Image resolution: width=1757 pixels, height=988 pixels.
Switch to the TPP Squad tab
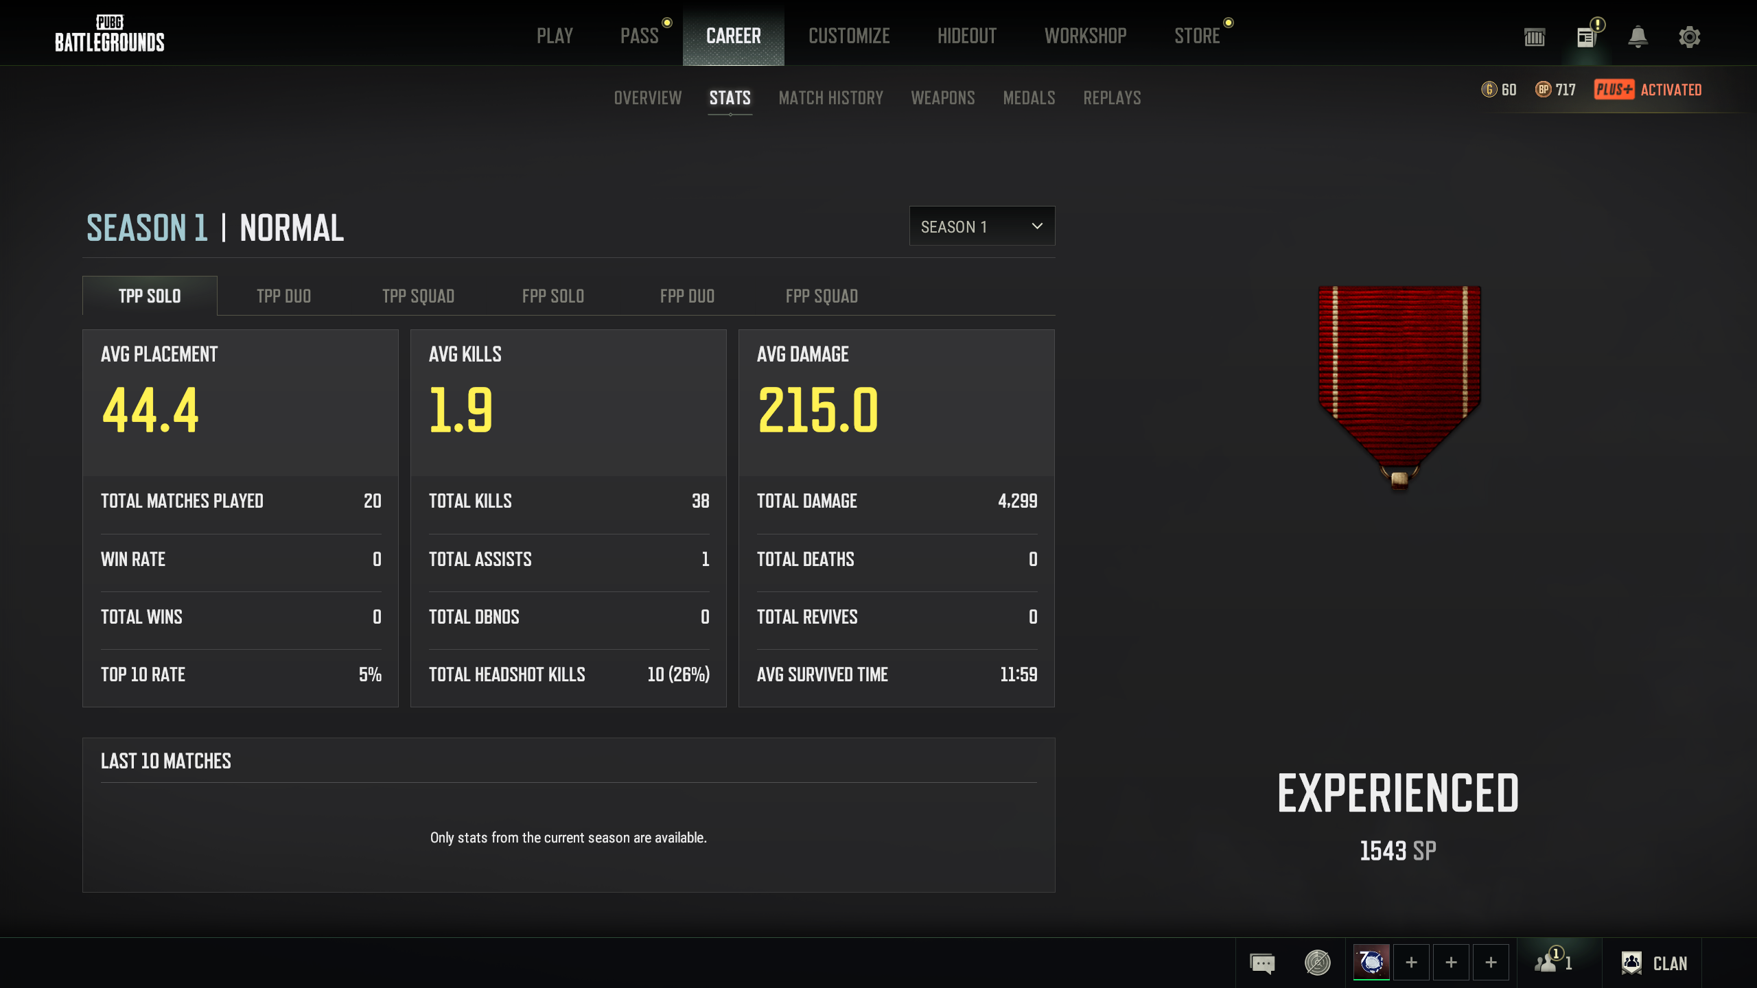click(x=418, y=296)
